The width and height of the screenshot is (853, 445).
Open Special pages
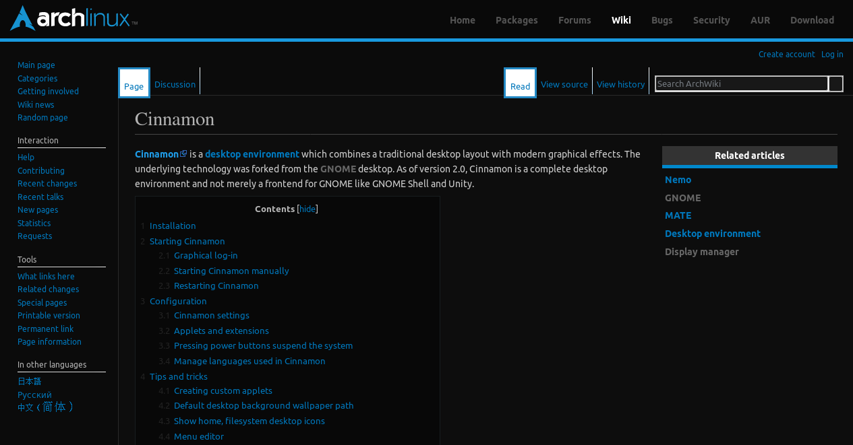coord(42,303)
